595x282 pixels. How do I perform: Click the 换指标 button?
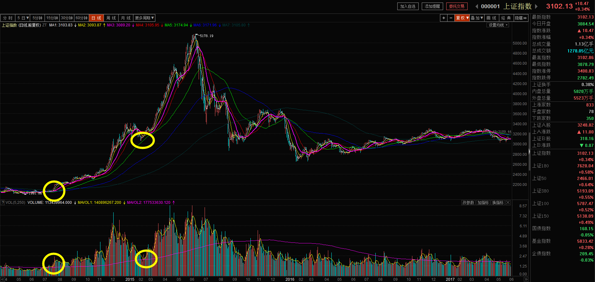pos(498,203)
